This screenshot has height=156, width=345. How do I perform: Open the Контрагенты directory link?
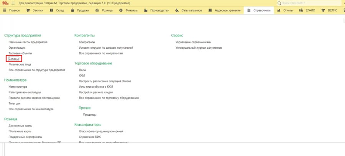(87, 42)
